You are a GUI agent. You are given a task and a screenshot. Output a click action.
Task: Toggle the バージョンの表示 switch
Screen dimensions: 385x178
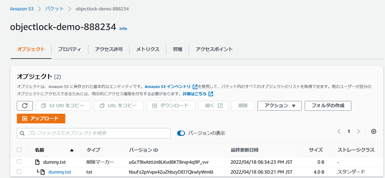pos(181,133)
